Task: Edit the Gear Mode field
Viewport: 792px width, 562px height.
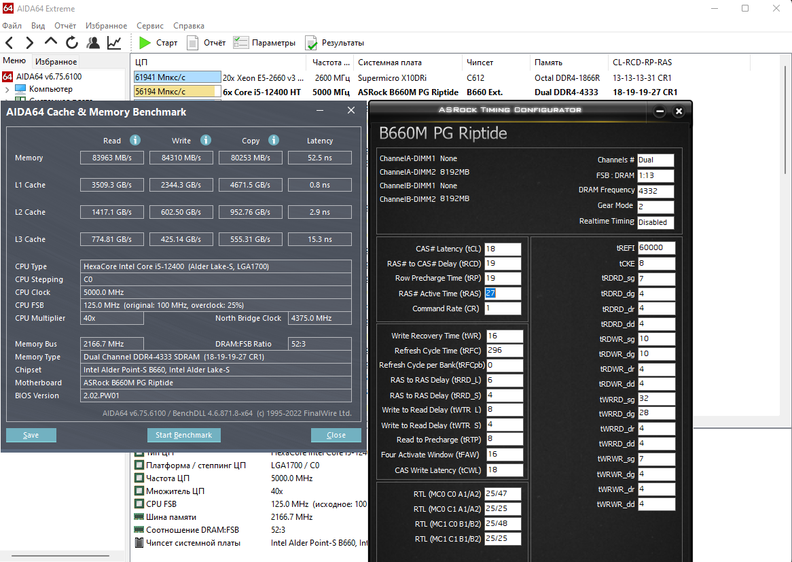Action: click(655, 206)
